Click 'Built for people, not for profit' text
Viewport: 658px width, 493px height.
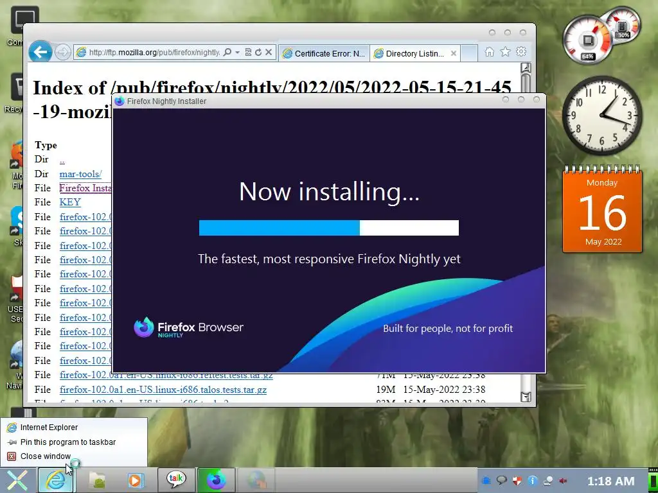point(448,328)
